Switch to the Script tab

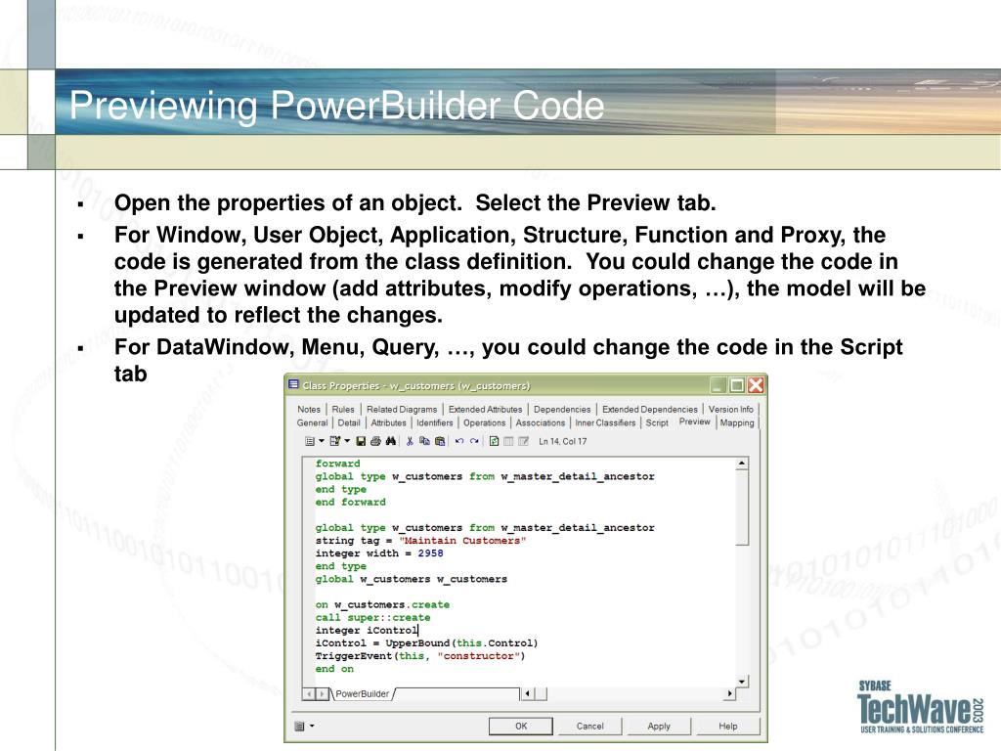(657, 422)
